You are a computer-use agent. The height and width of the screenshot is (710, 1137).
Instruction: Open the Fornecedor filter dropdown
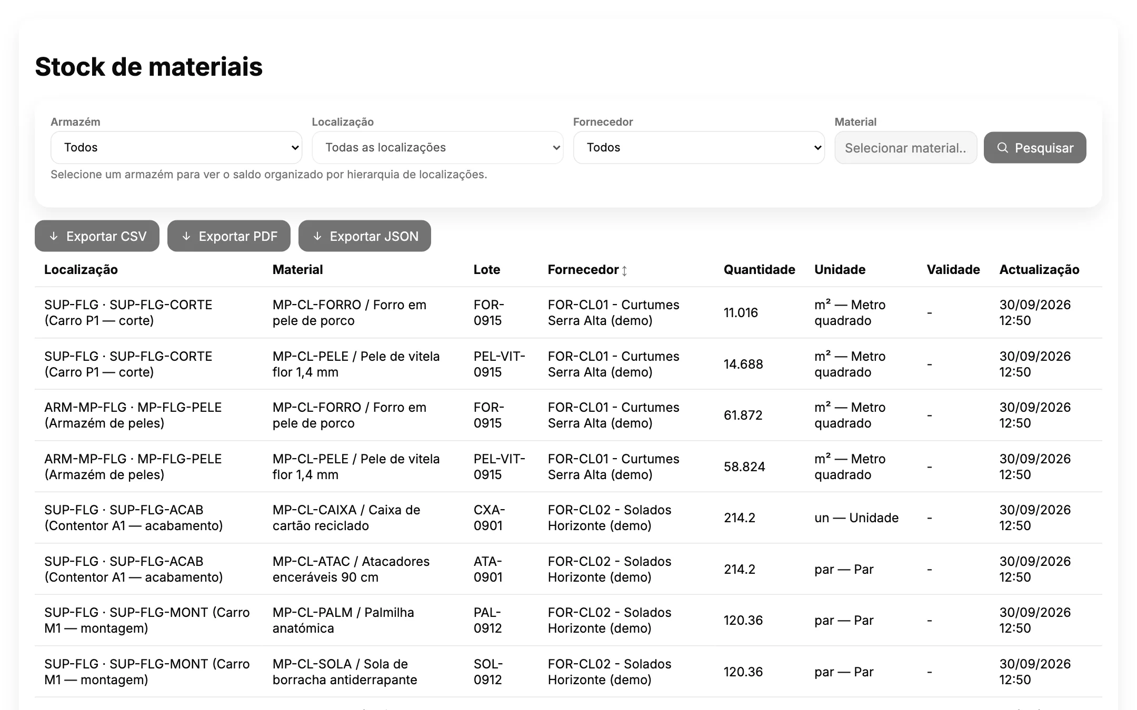(699, 147)
